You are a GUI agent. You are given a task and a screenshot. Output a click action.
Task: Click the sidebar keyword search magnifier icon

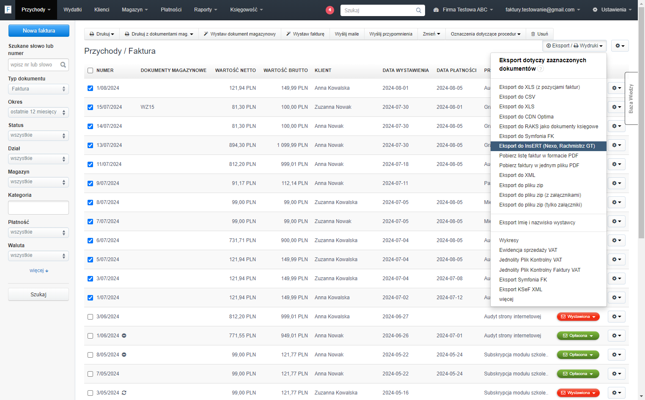click(x=63, y=65)
